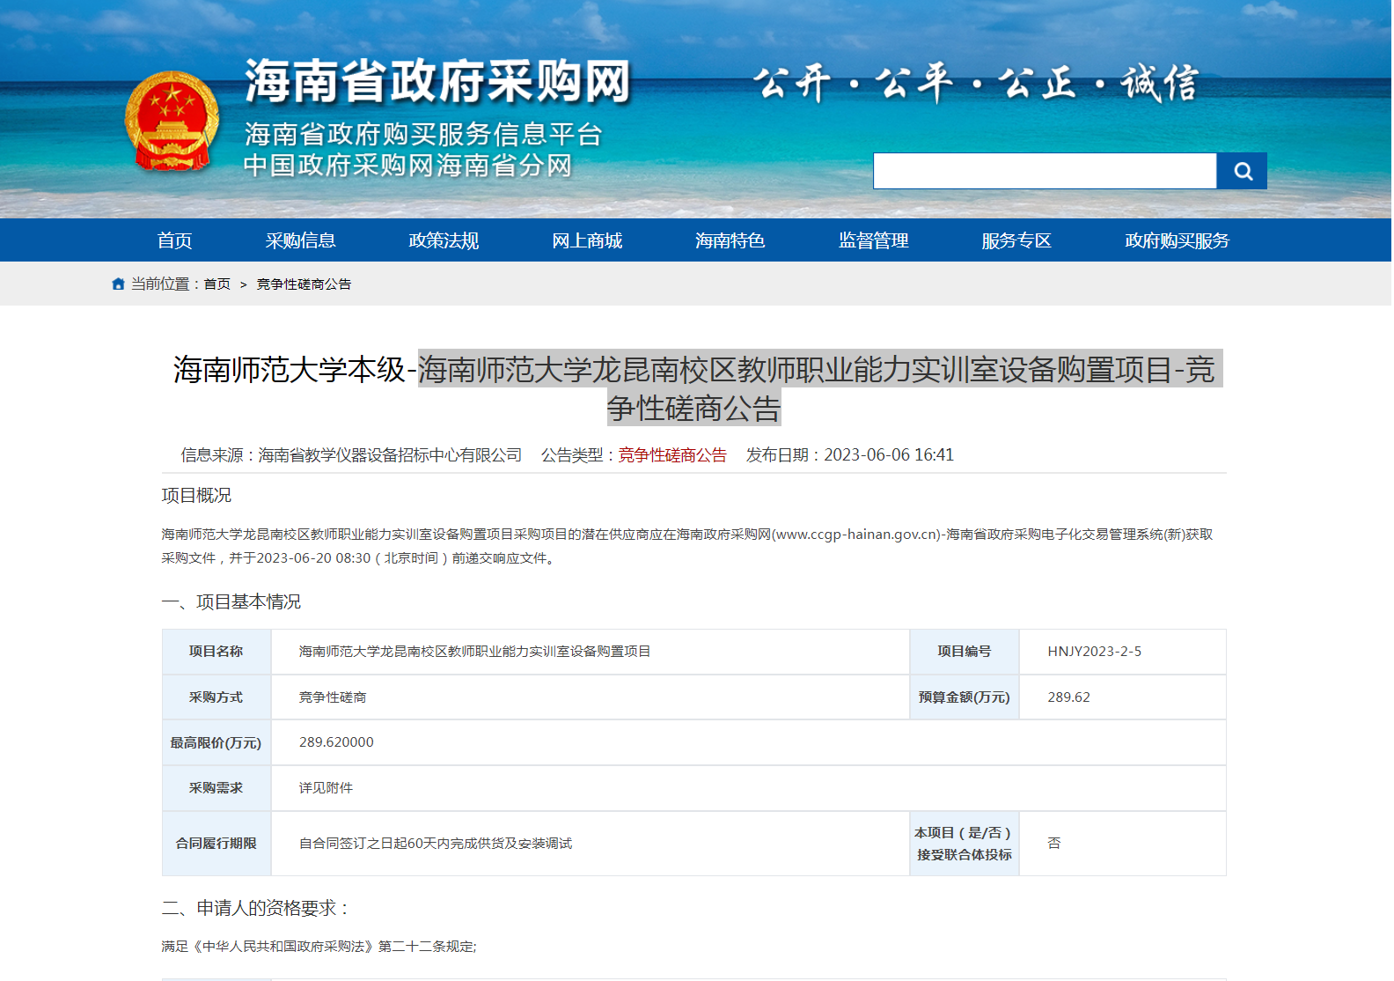Click the project name value cell in the table
1394x981 pixels.
point(591,652)
